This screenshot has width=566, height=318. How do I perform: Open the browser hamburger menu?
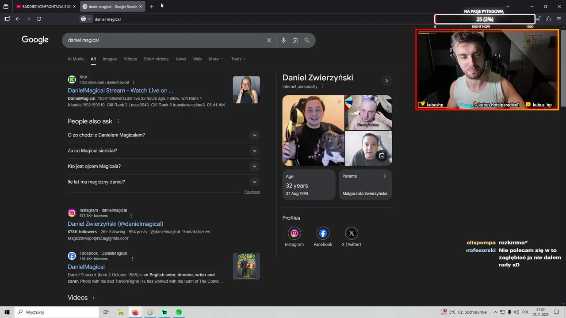559,19
